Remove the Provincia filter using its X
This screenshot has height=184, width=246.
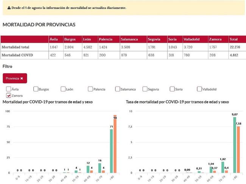22,78
